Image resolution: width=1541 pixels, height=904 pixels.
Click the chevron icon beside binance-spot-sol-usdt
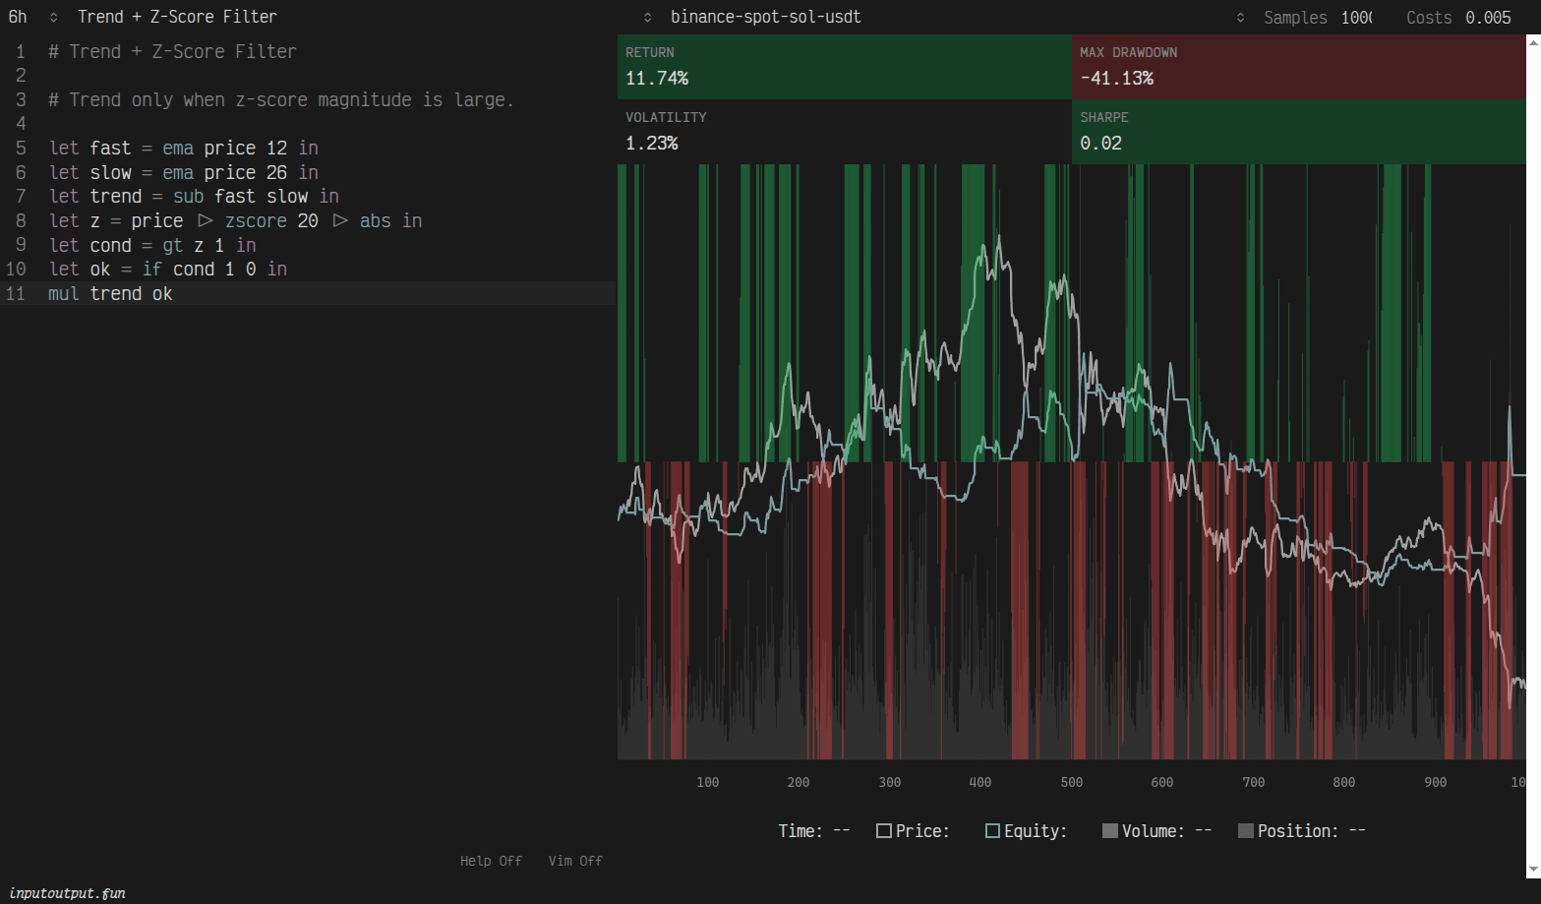click(647, 18)
